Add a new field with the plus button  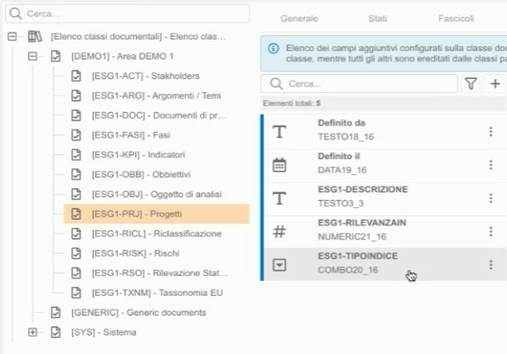[495, 83]
